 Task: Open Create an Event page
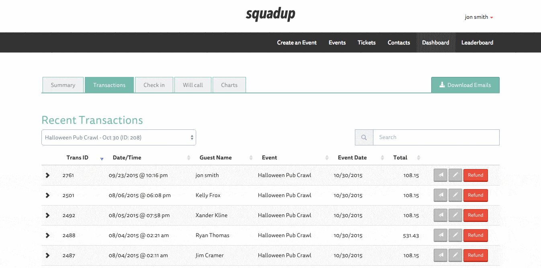coord(297,42)
